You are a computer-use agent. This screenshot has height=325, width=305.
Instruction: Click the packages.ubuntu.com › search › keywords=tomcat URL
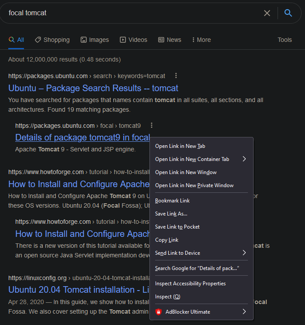click(87, 76)
